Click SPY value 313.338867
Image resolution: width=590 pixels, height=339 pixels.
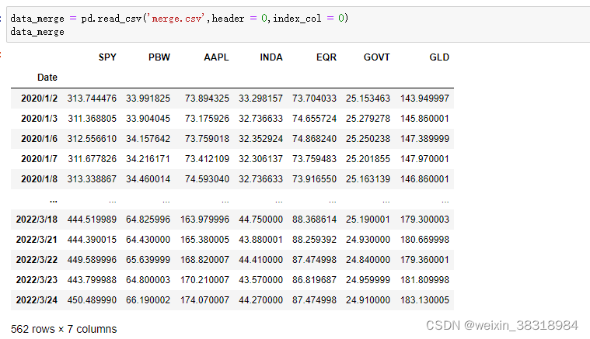(92, 179)
